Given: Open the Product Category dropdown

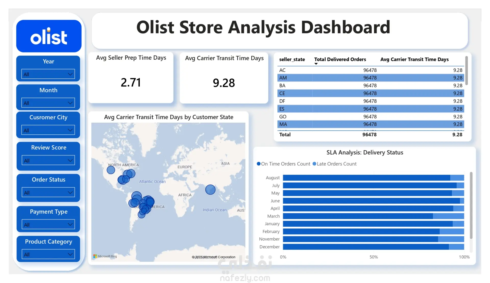Looking at the screenshot, I should coord(48,254).
